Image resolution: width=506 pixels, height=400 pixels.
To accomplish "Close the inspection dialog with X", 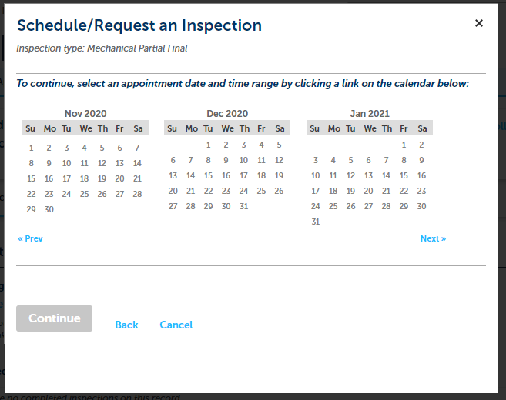I will pos(479,24).
